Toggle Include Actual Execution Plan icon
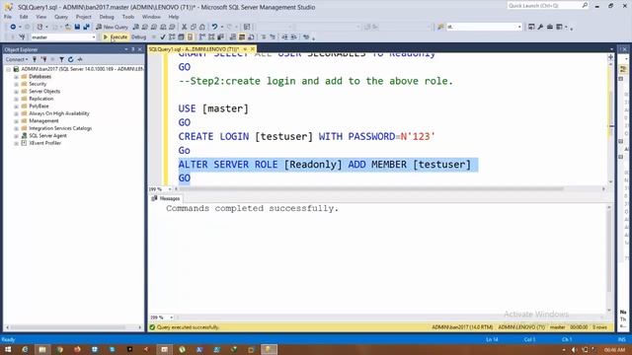The image size is (632, 355). (201, 37)
